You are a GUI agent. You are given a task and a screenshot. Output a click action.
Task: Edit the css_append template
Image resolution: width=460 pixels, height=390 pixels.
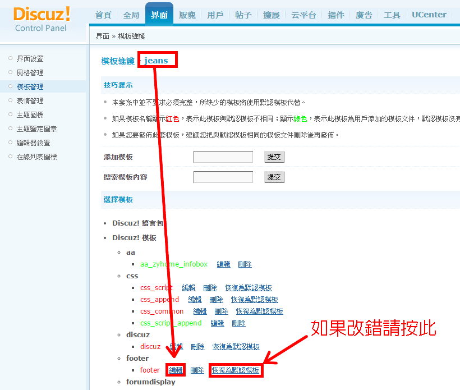click(x=195, y=299)
